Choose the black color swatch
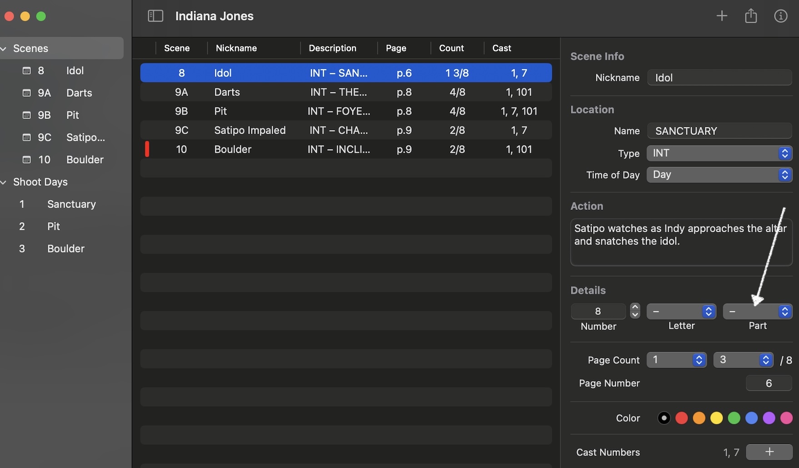The image size is (799, 468). 664,418
